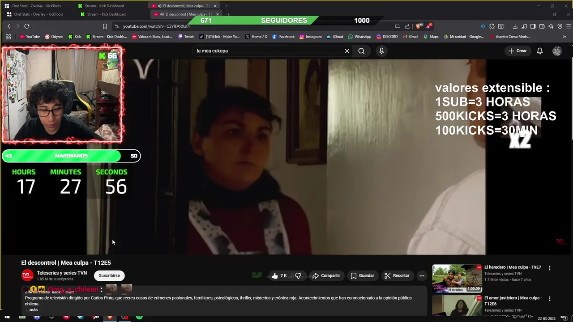Open the Odysee bookmark
This screenshot has width=573, height=322.
[54, 37]
